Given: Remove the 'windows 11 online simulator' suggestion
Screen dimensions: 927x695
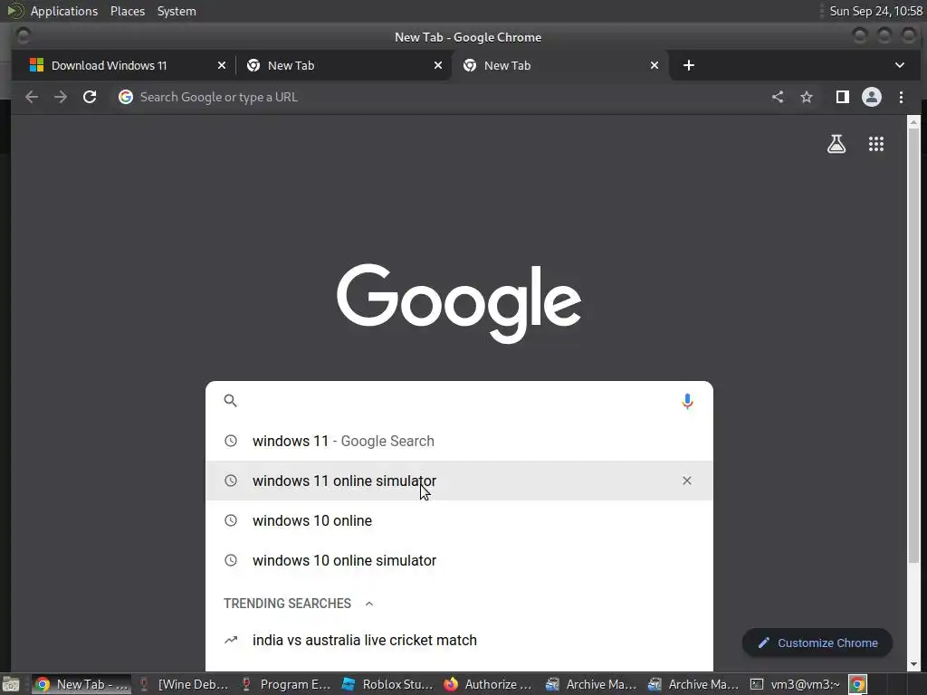Looking at the screenshot, I should tap(686, 481).
